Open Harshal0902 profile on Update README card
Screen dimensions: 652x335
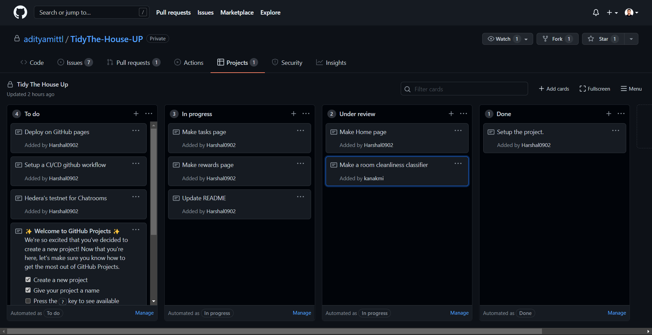(221, 211)
